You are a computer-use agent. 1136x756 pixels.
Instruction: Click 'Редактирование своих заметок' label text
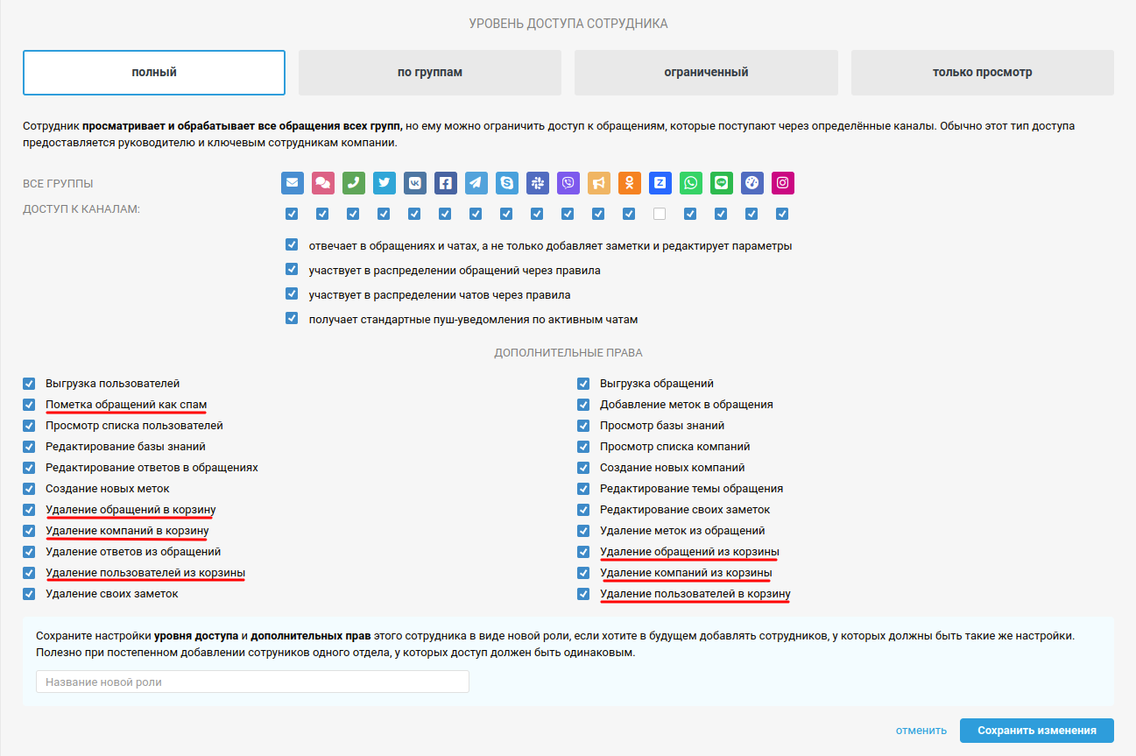tap(685, 510)
